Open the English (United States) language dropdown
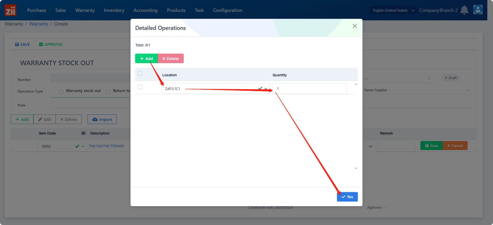493x225 pixels. 393,10
